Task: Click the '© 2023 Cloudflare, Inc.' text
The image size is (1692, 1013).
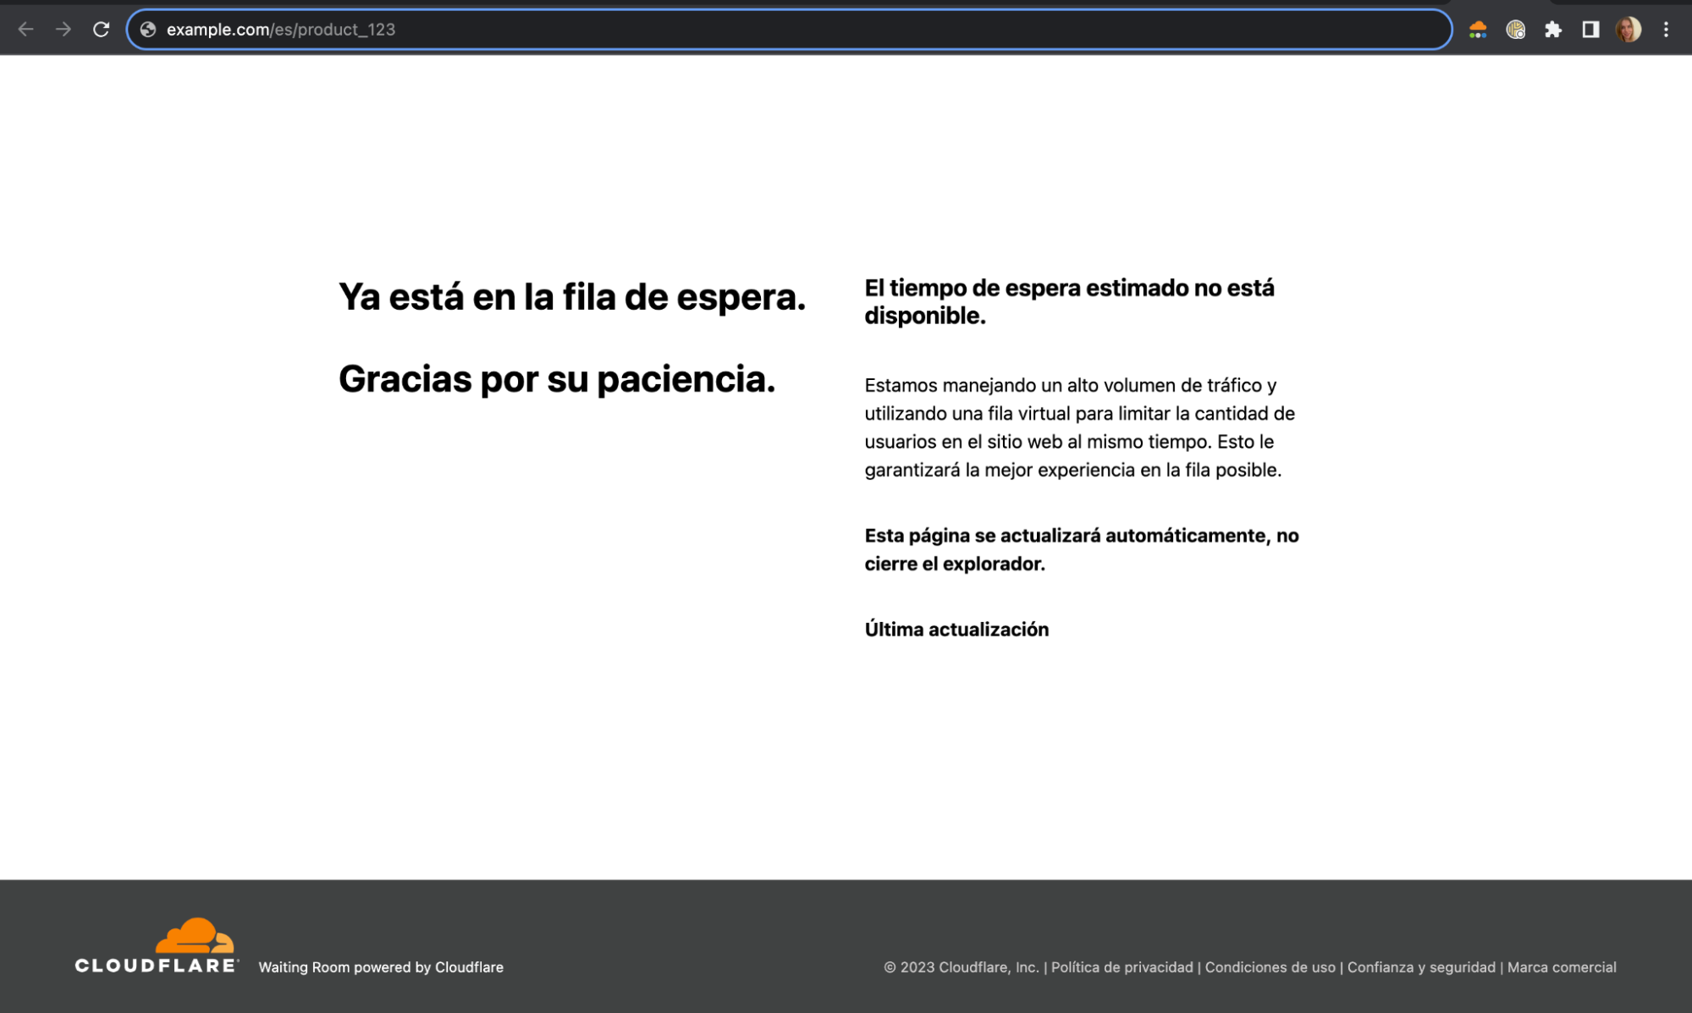Action: 962,967
